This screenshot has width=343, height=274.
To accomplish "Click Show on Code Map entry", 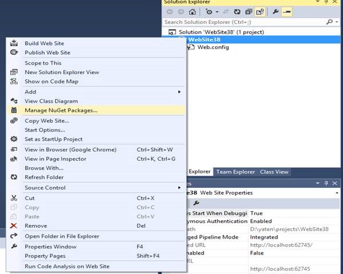I will coord(51,81).
